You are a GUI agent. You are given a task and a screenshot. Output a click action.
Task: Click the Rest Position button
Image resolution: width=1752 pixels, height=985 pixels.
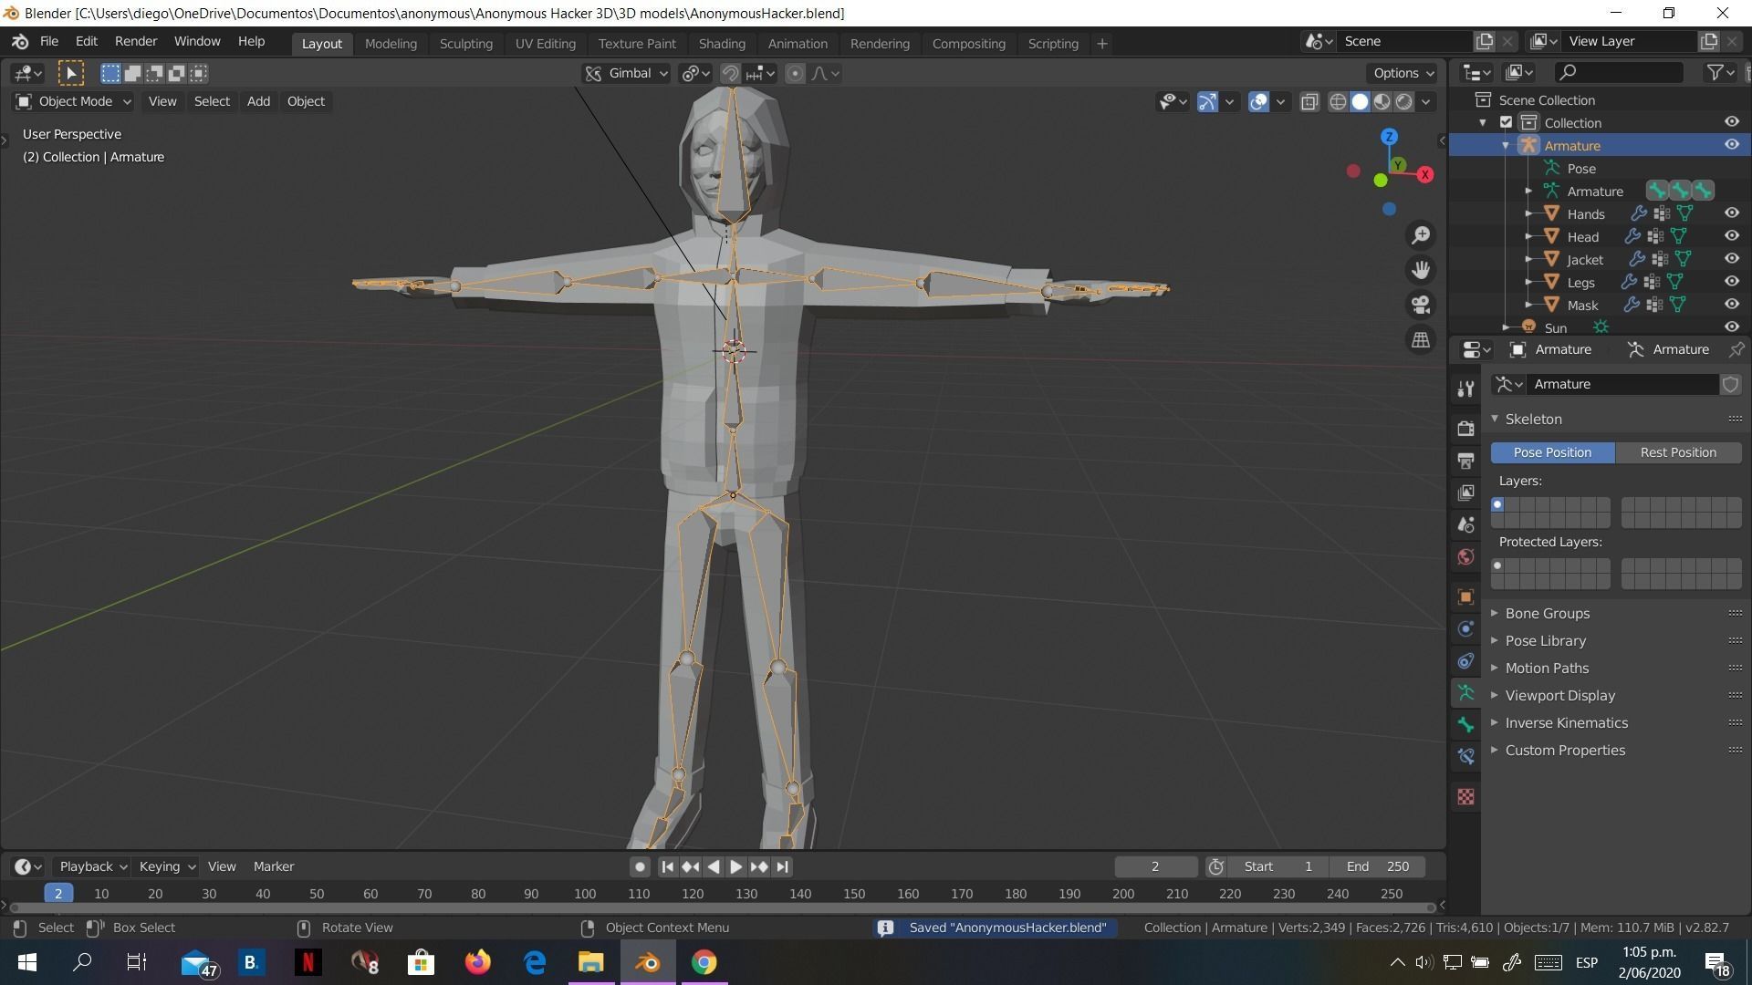pos(1677,452)
